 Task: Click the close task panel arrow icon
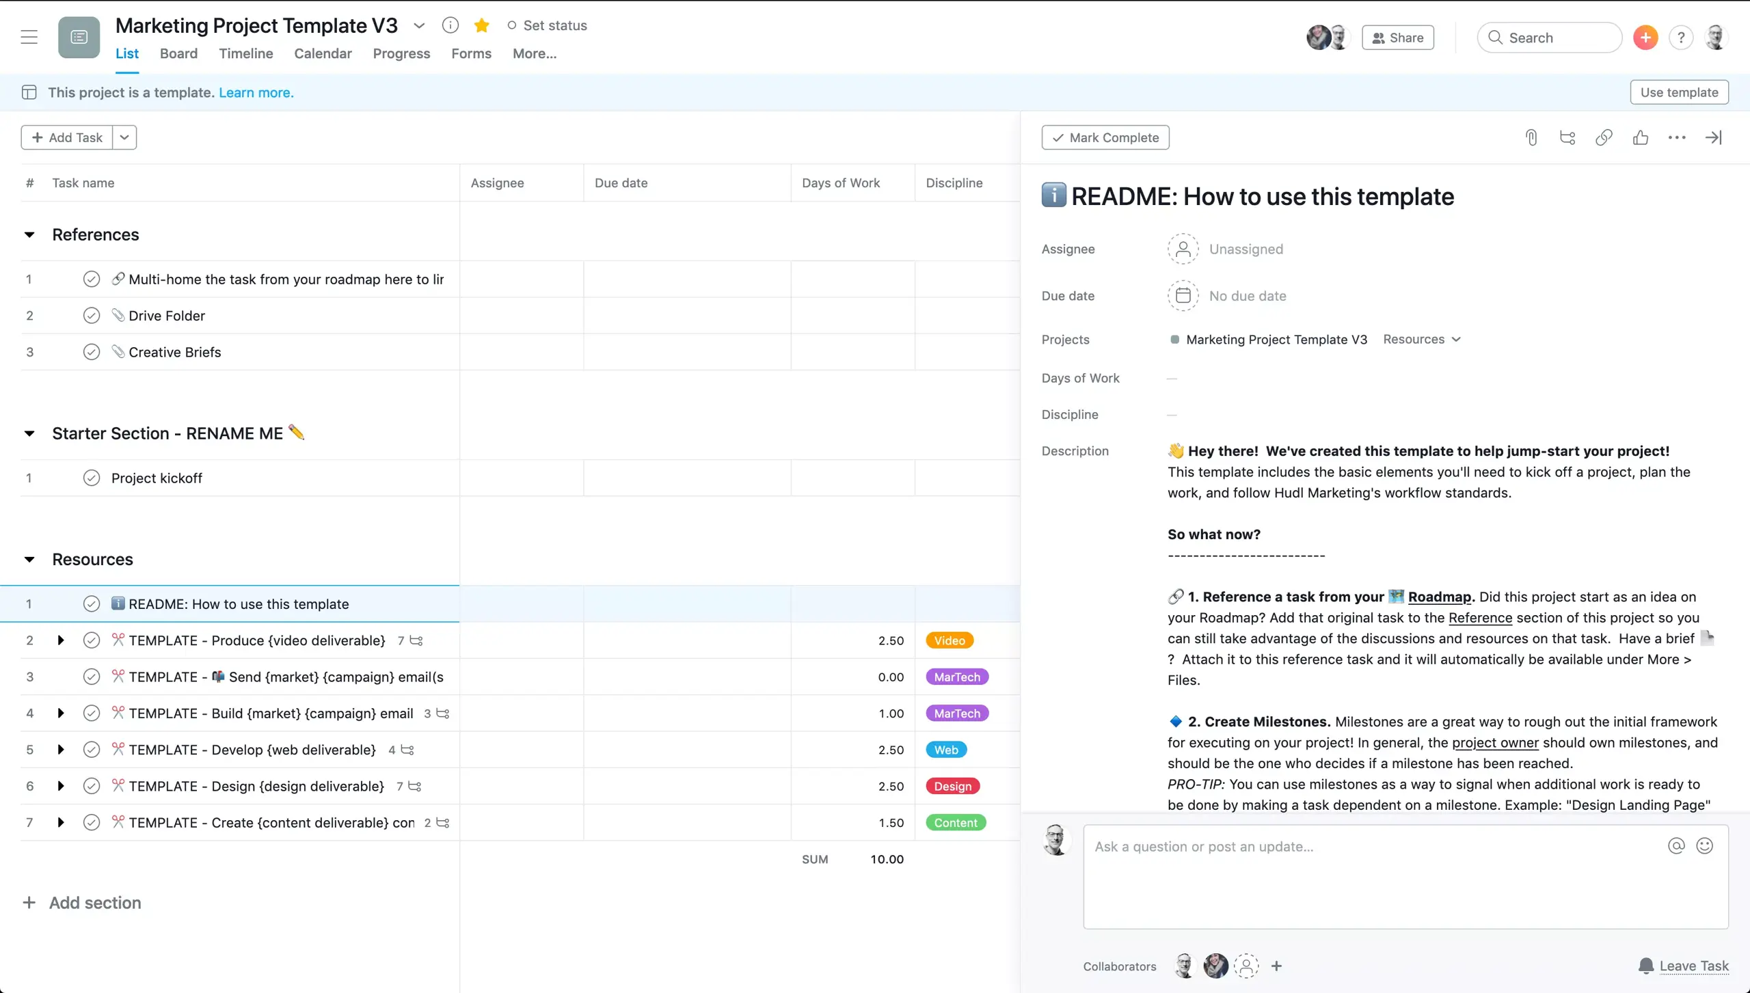[1714, 136]
